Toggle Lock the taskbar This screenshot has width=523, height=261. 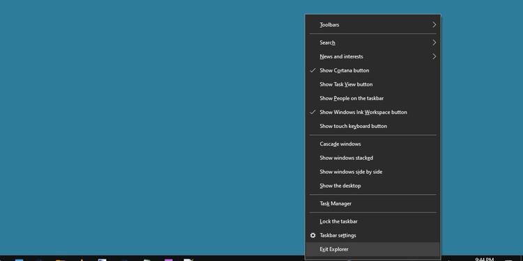[373, 222]
